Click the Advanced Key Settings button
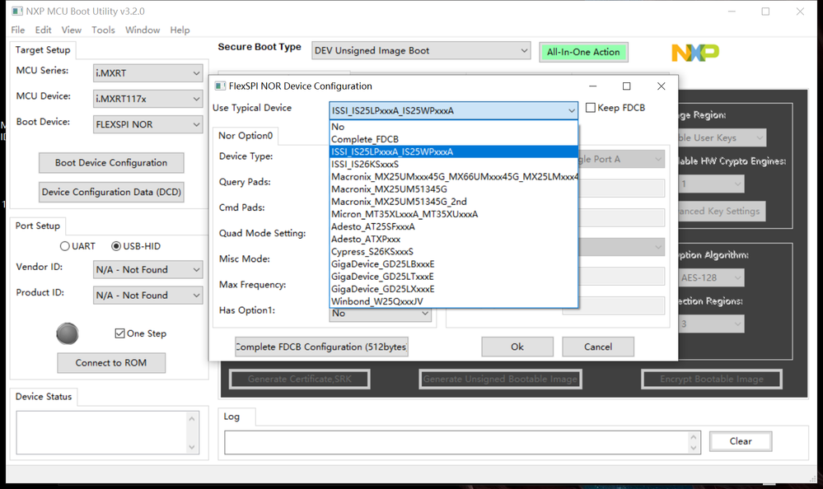This screenshot has width=823, height=489. coord(722,211)
